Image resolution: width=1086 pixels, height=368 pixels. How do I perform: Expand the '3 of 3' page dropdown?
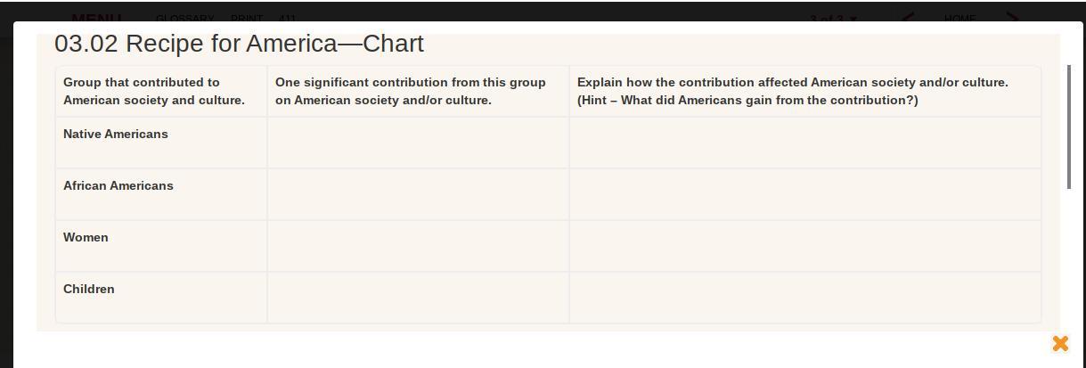point(834,18)
